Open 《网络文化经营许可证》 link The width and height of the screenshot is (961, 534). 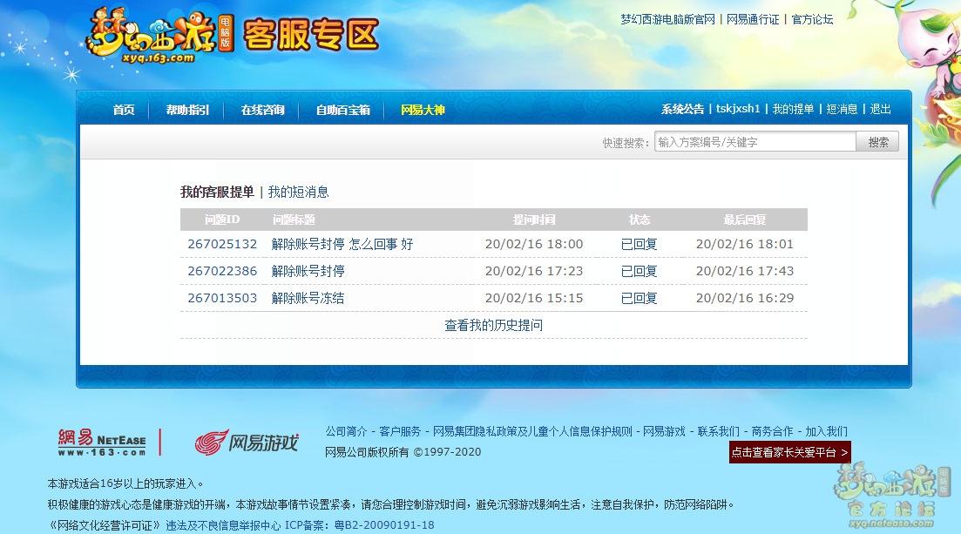pyautogui.click(x=105, y=525)
